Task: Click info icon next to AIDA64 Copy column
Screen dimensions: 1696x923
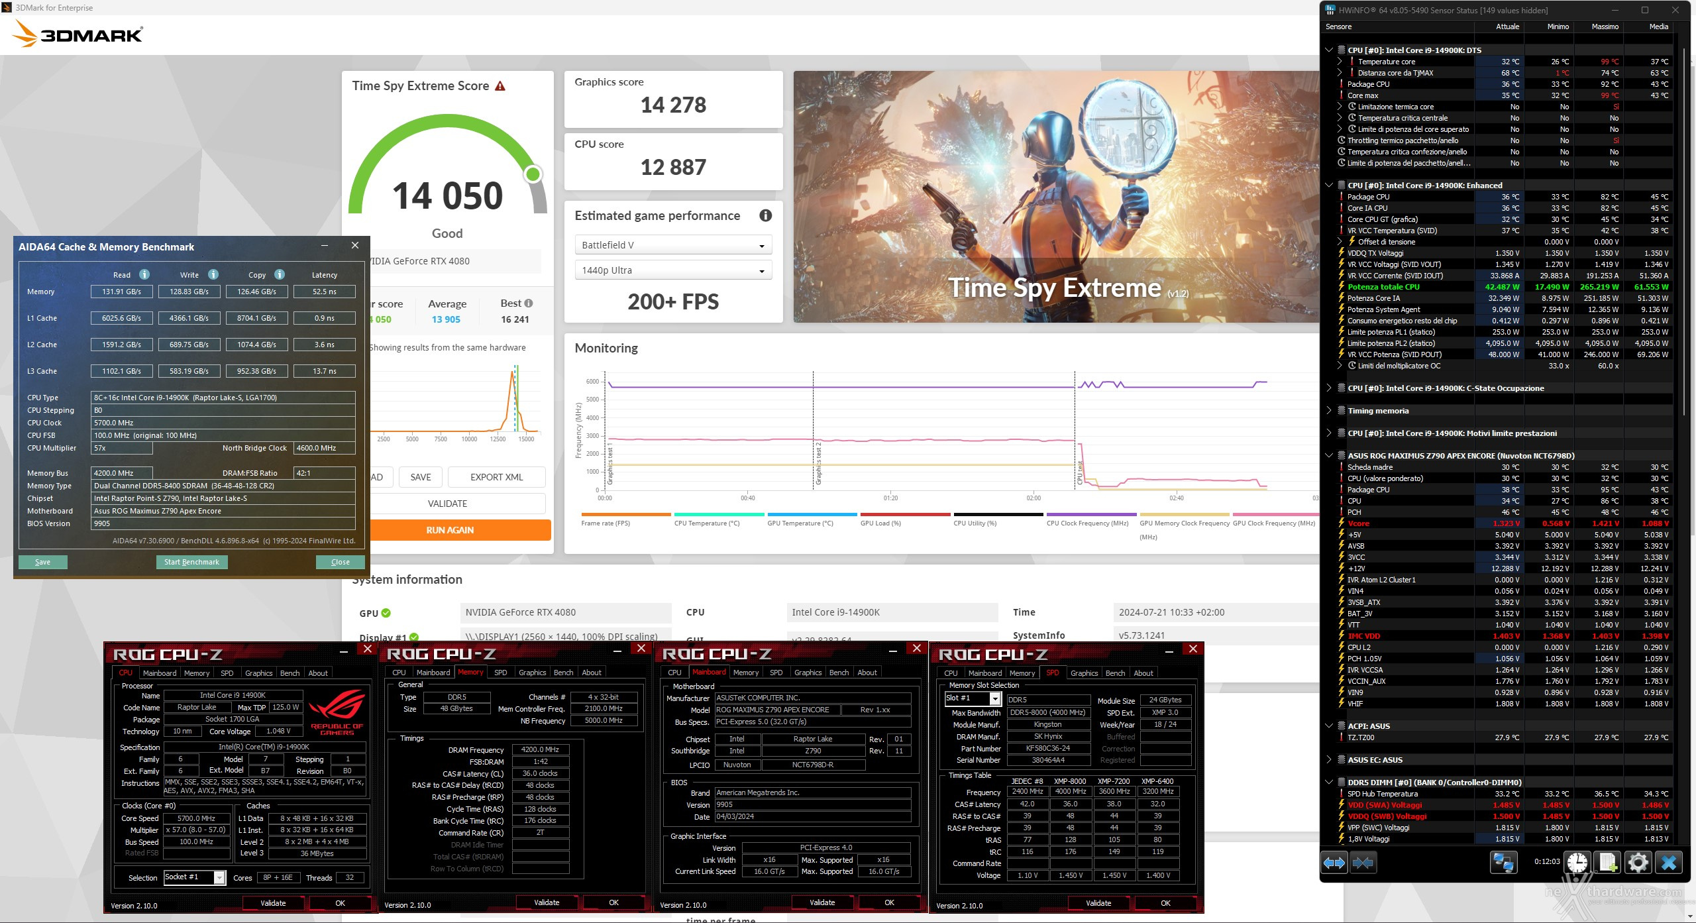Action: pyautogui.click(x=280, y=274)
